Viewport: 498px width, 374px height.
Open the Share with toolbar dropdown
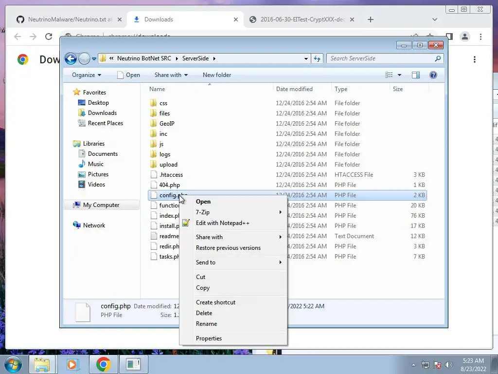(171, 75)
